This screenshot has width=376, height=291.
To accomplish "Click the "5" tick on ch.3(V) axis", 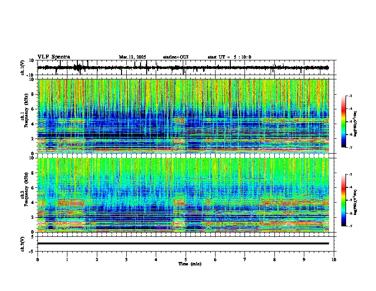I will click(33, 237).
